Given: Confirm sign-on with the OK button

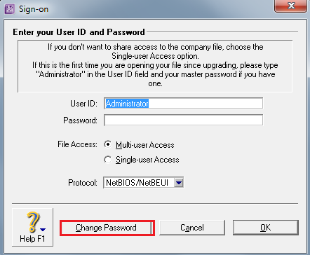Looking at the screenshot, I should tap(266, 228).
